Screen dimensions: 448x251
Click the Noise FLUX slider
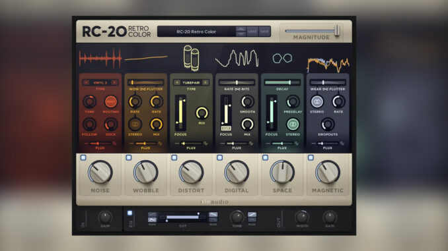(x=100, y=144)
